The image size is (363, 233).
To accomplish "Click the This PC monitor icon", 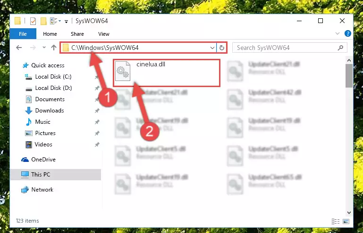I will click(x=25, y=175).
